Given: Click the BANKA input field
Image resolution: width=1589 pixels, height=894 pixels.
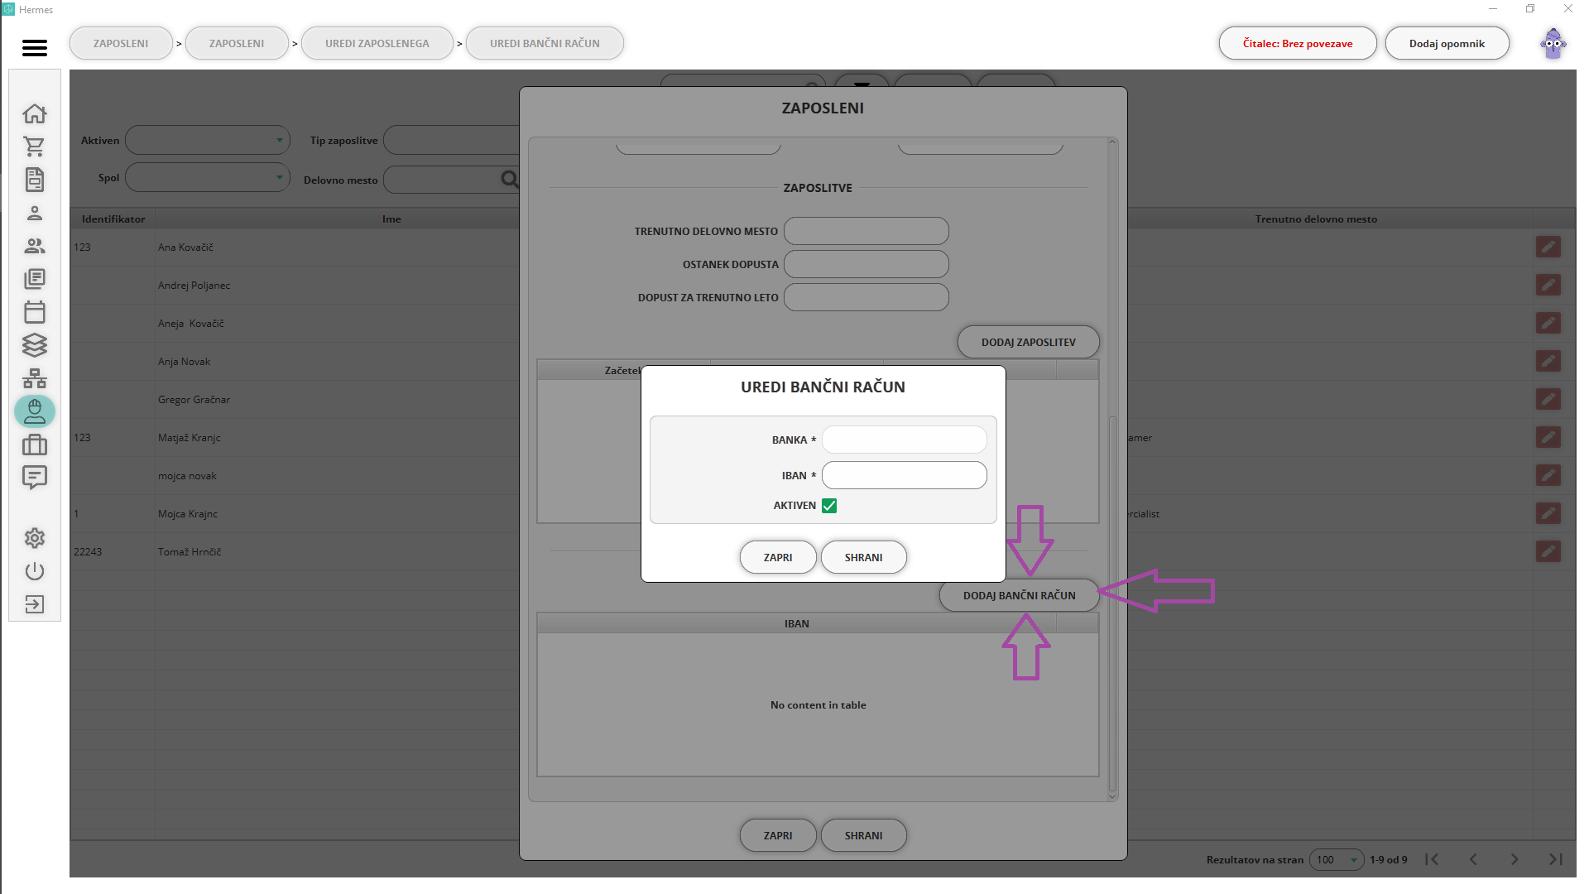Looking at the screenshot, I should [x=904, y=440].
